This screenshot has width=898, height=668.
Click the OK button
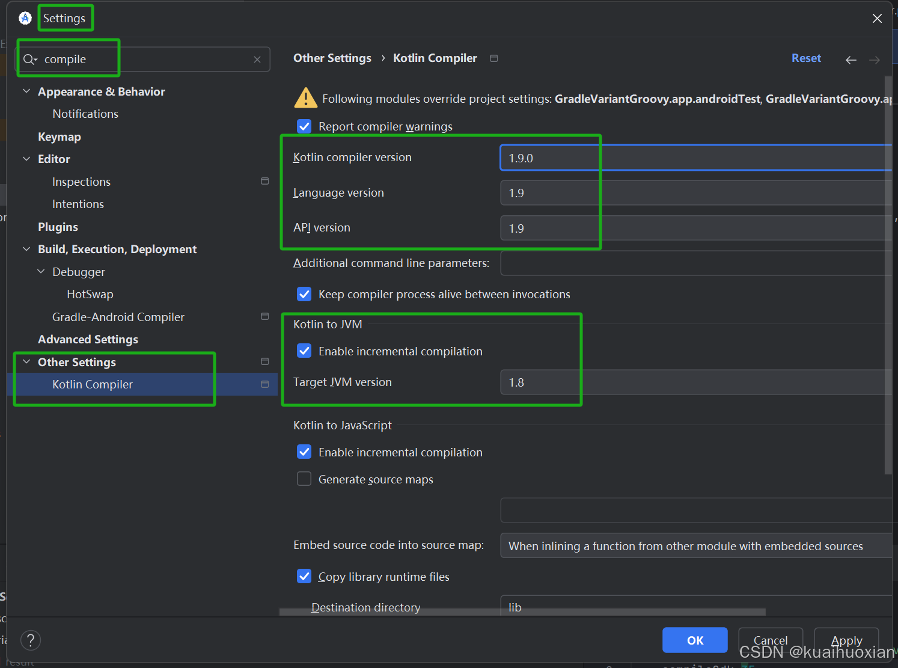click(694, 640)
